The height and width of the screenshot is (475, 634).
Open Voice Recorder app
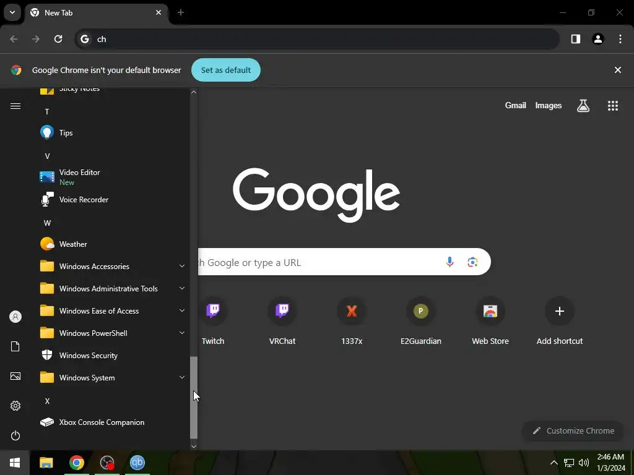pos(112,200)
